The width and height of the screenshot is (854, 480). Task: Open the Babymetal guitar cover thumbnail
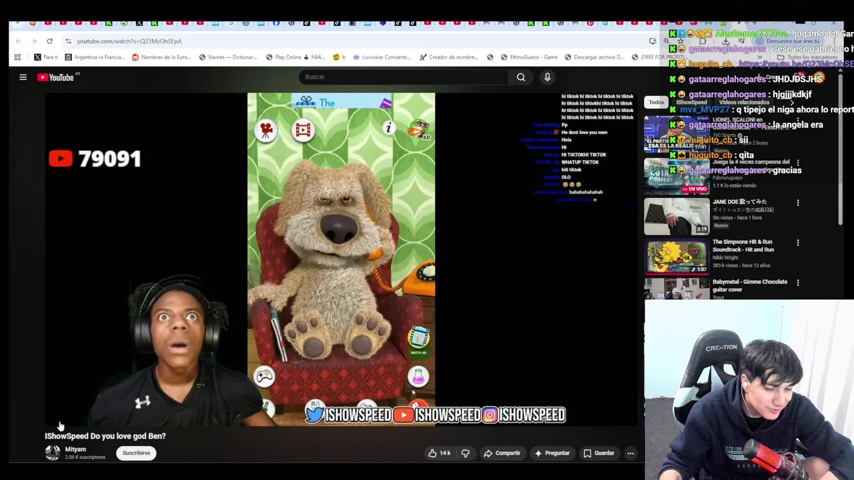(677, 289)
